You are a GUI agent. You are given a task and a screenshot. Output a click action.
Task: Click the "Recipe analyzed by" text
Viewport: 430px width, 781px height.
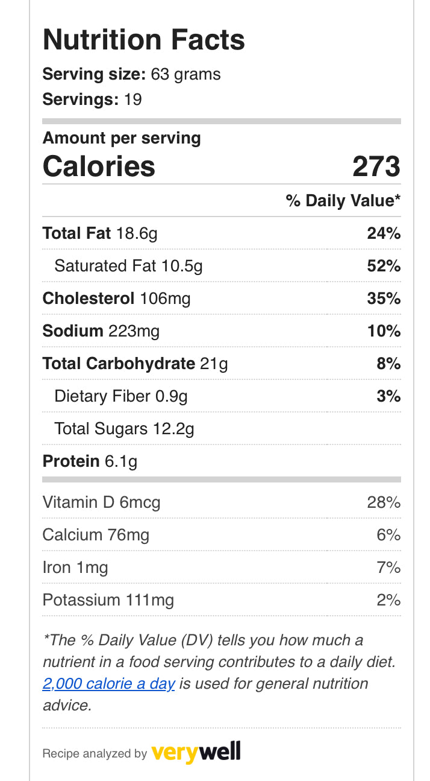[95, 753]
